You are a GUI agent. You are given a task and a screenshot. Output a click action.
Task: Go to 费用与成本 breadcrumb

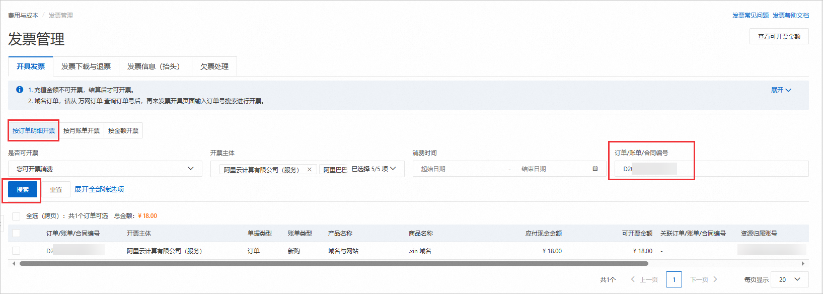pyautogui.click(x=23, y=16)
